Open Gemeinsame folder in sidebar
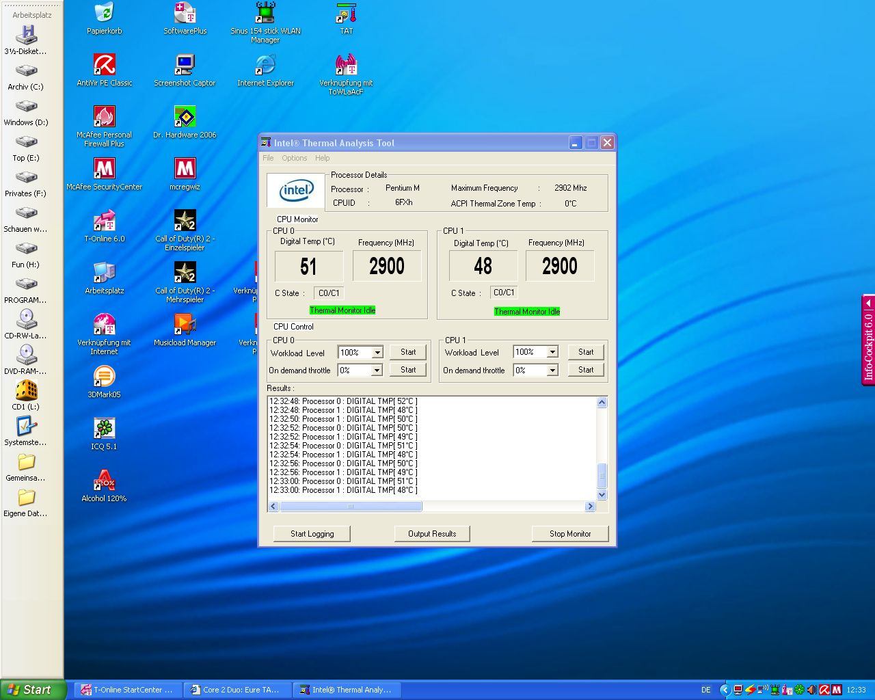875x700 pixels. pyautogui.click(x=26, y=468)
